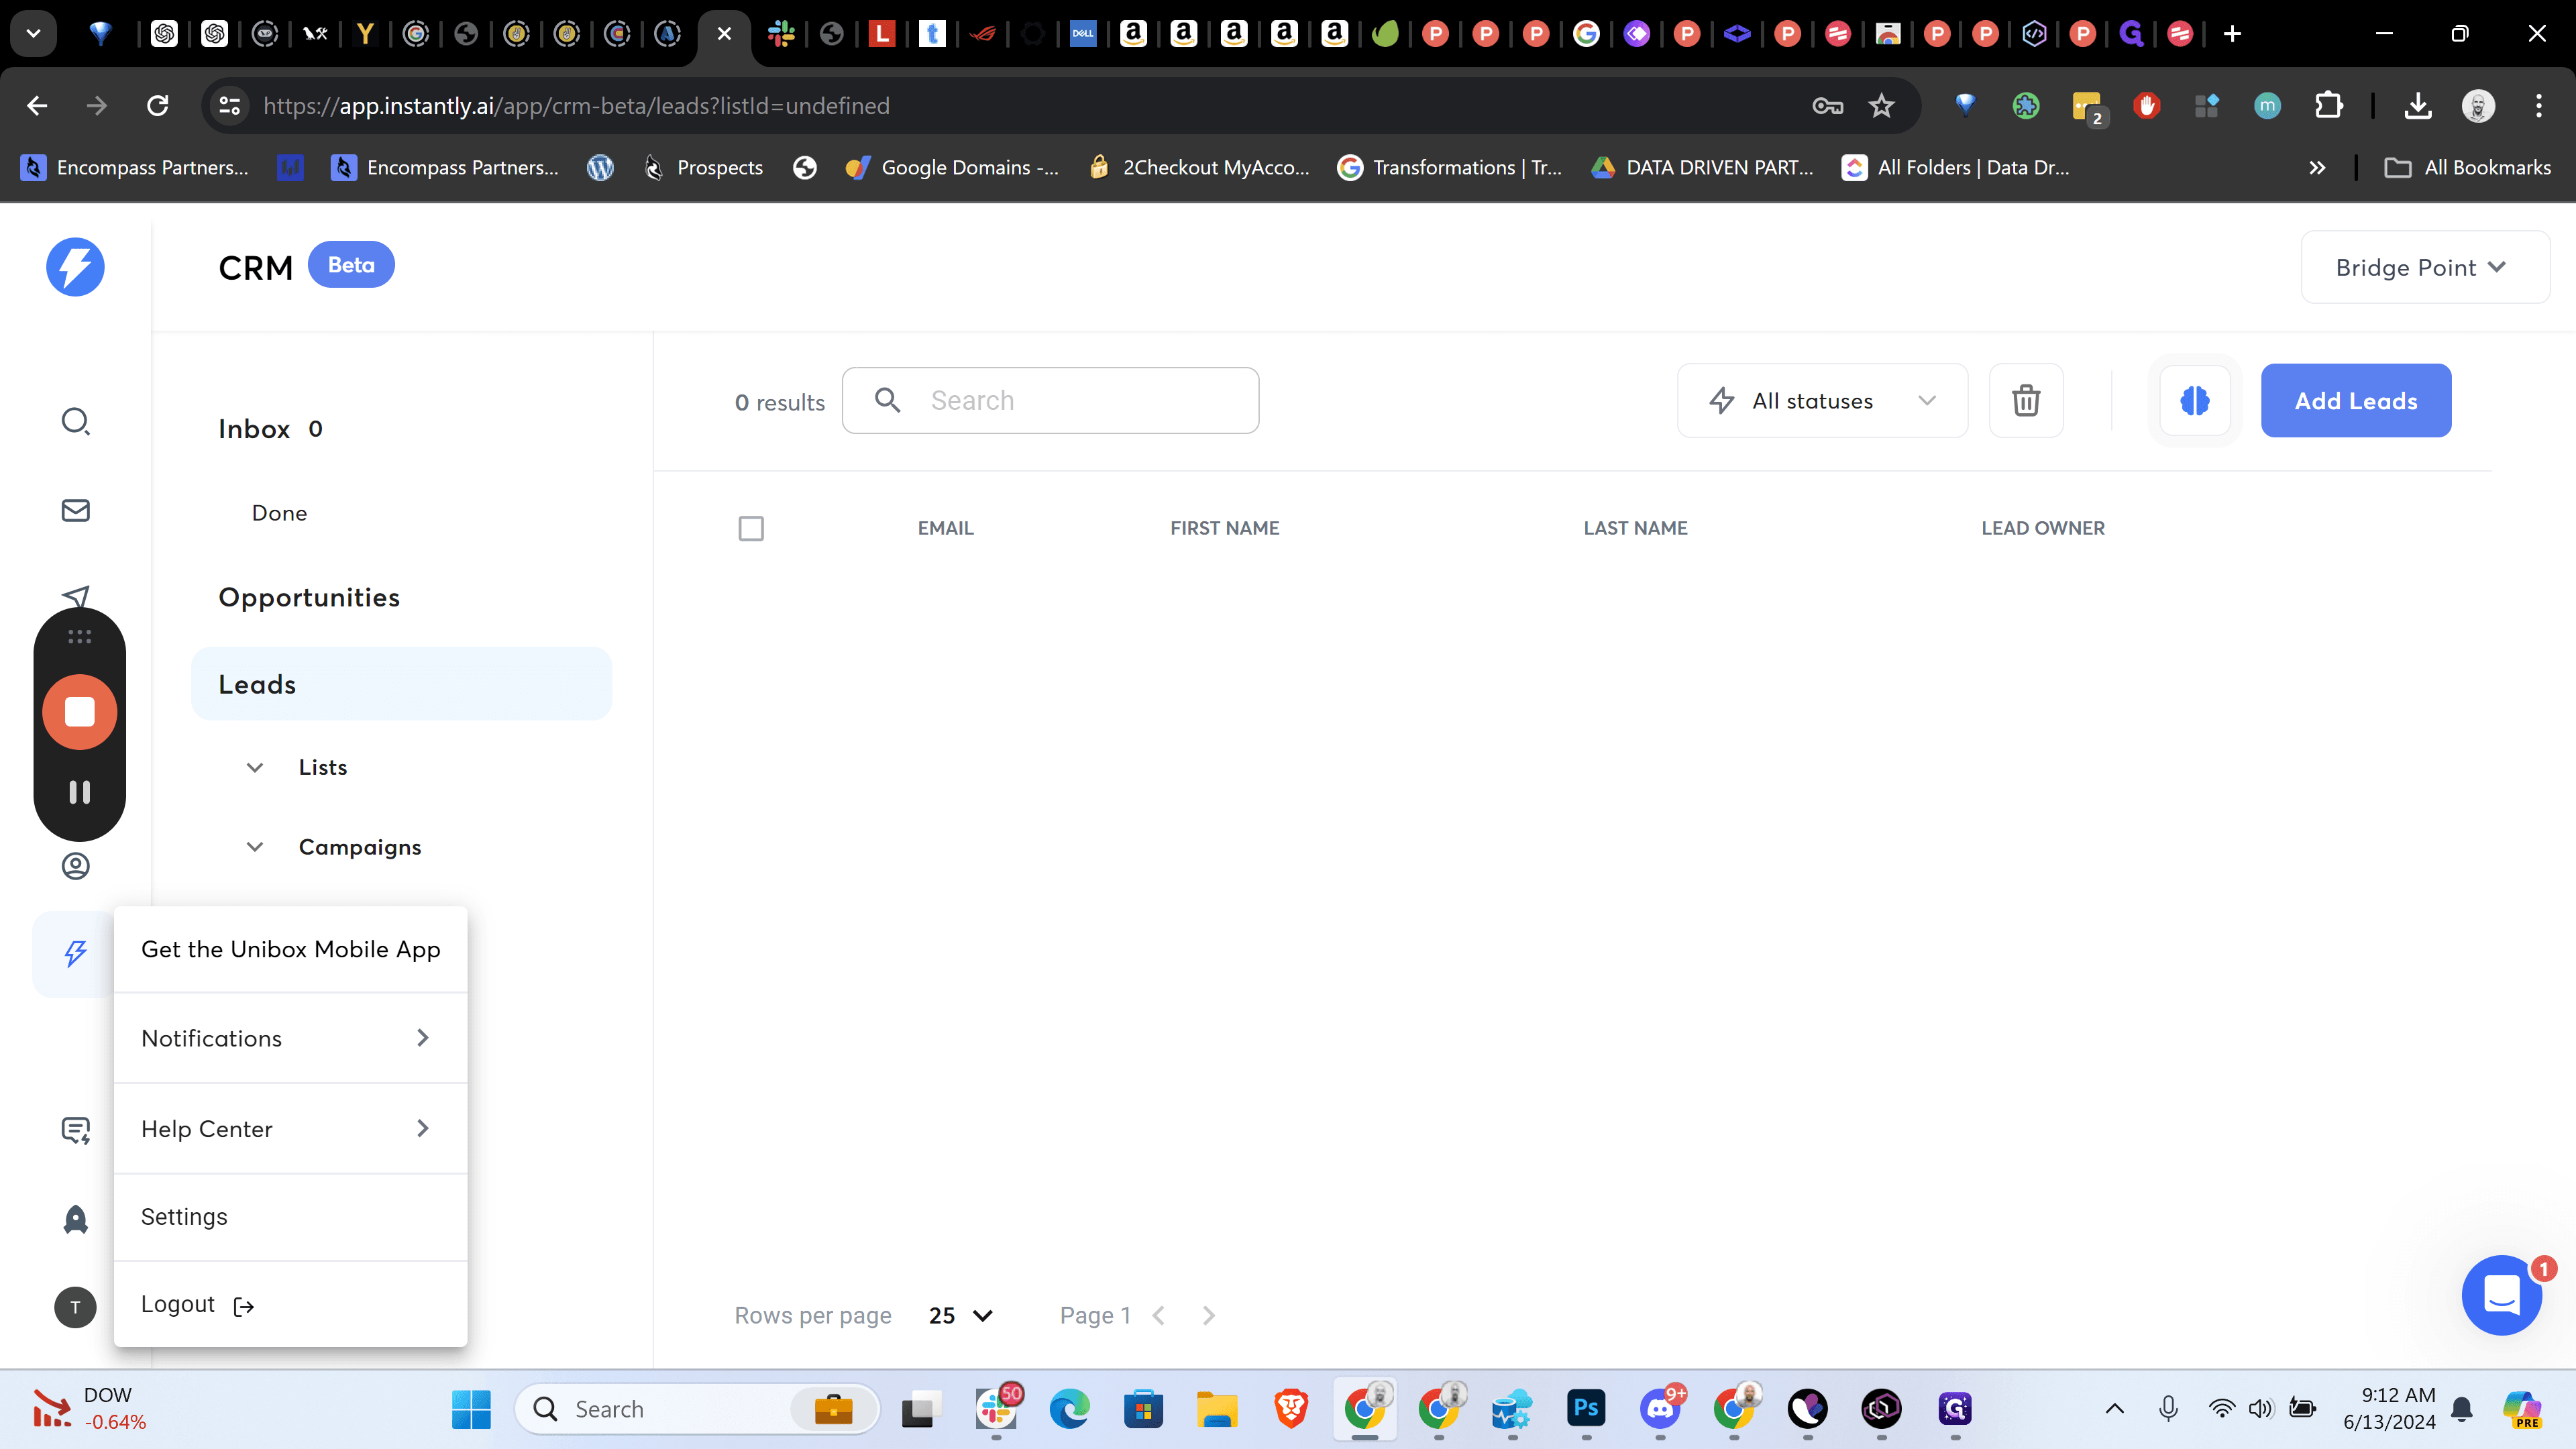Click the Instantly lightning bolt logo

click(75, 267)
